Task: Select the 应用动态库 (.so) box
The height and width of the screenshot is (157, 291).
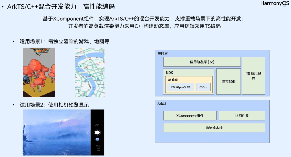Action: pyautogui.click(x=202, y=62)
